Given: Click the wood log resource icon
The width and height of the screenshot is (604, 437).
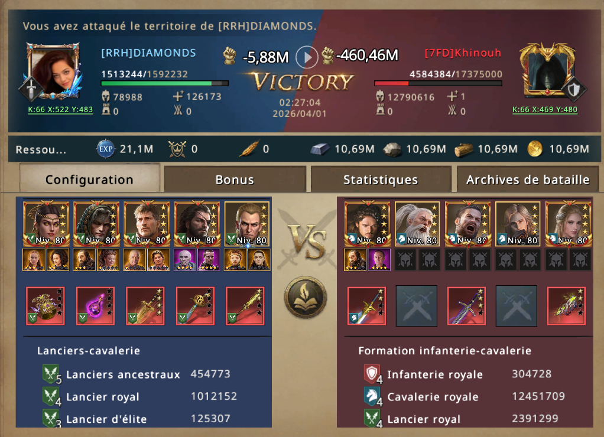Looking at the screenshot, I should click(463, 149).
